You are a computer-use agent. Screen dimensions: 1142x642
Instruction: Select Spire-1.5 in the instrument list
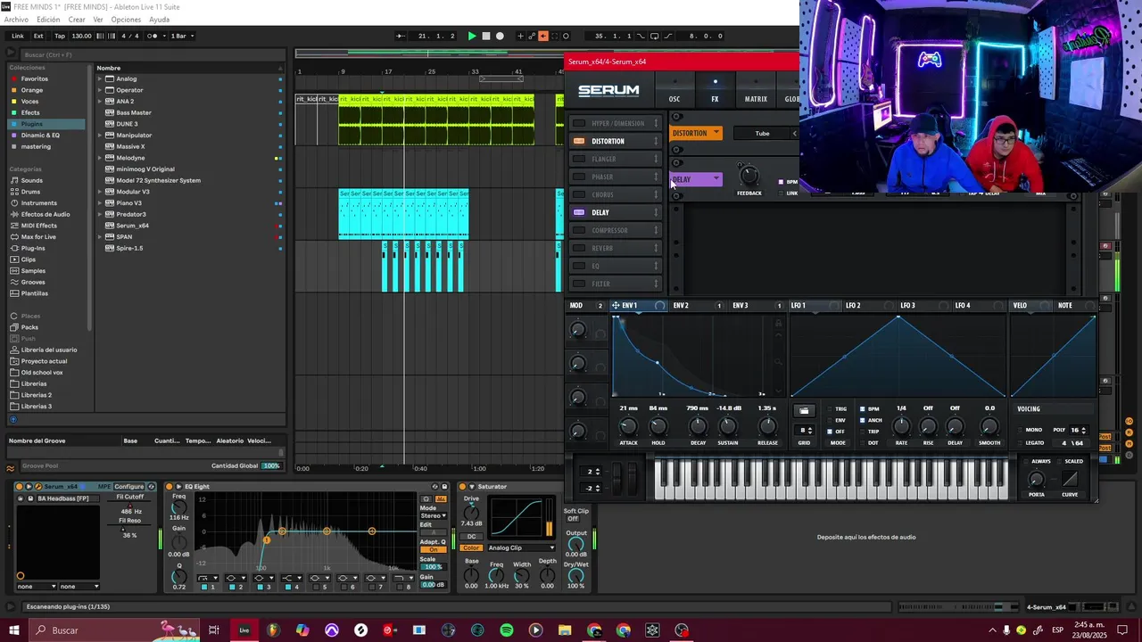point(129,248)
